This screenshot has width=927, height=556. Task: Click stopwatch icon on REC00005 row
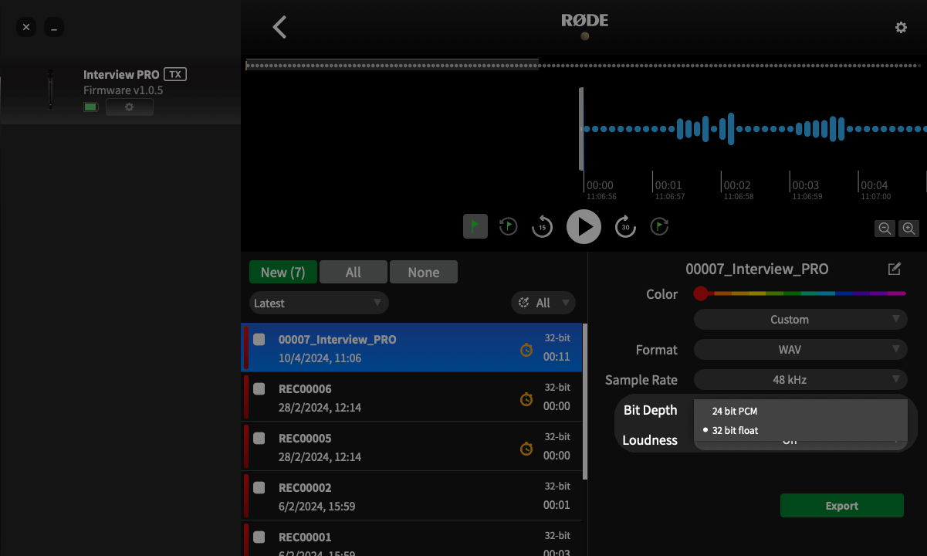click(x=526, y=449)
